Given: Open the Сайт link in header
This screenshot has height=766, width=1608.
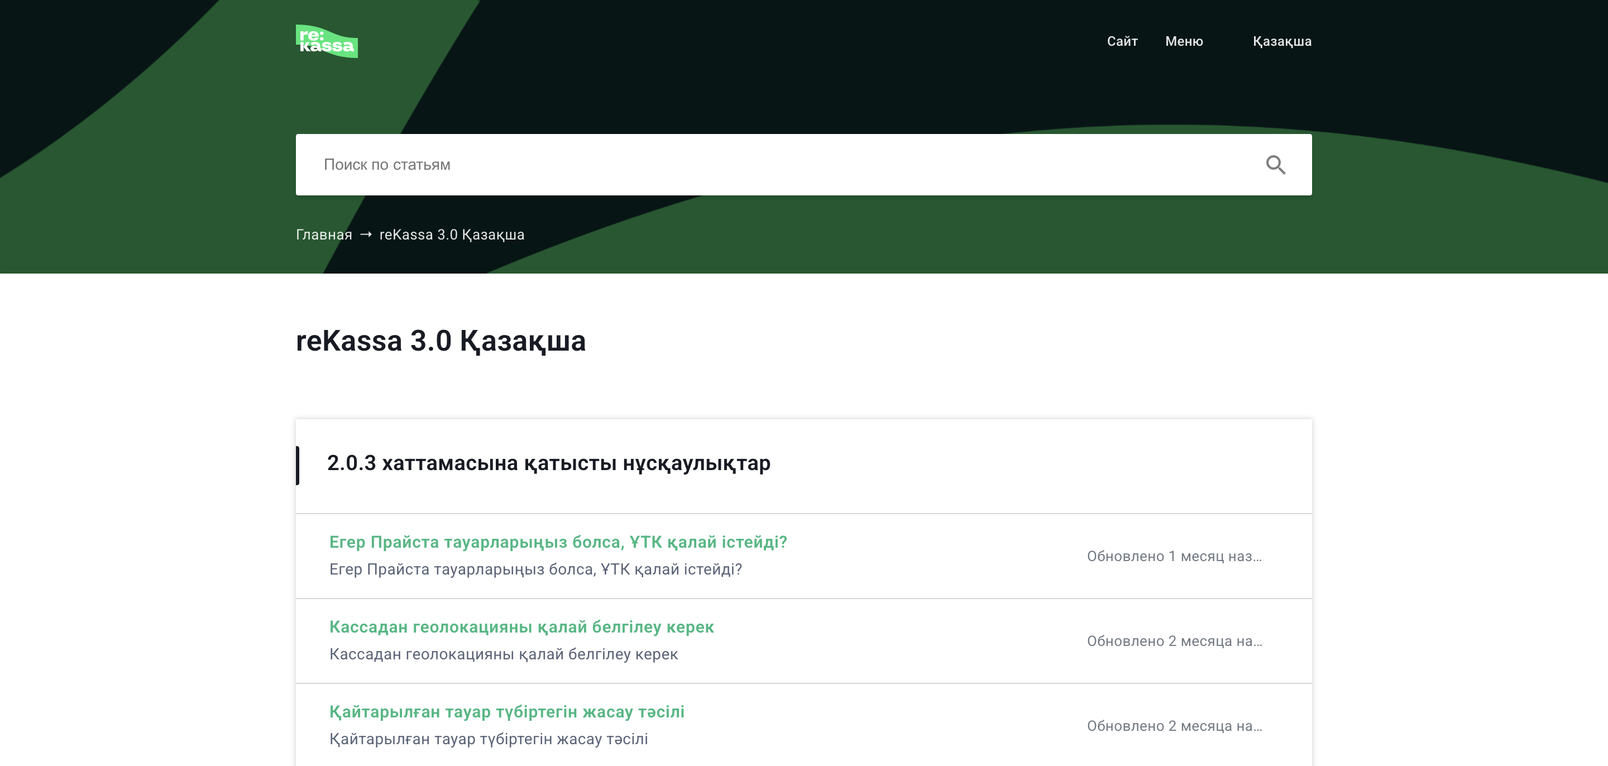Looking at the screenshot, I should (x=1122, y=41).
